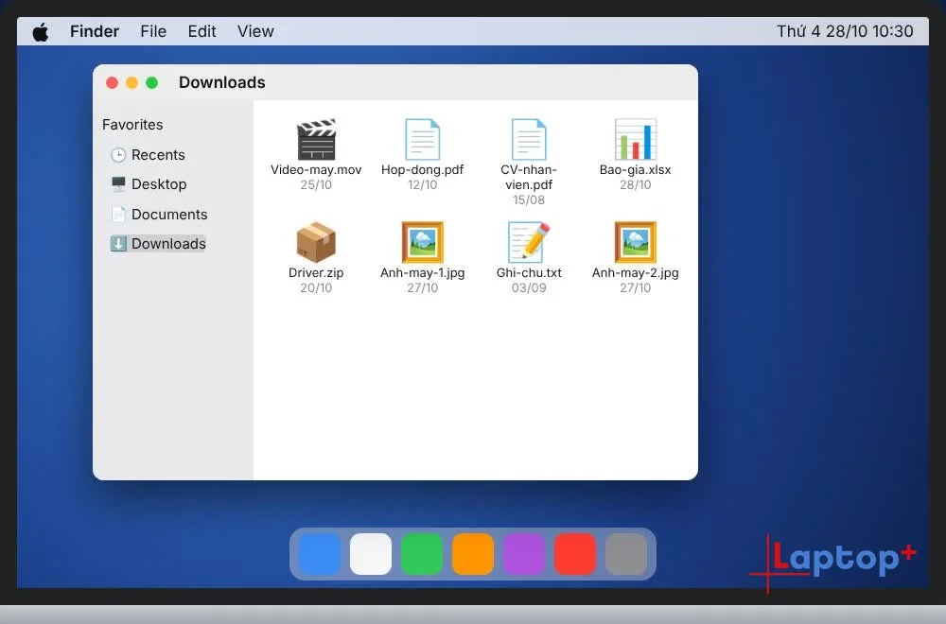The height and width of the screenshot is (624, 946).
Task: Click the CV-nhan-vien.pdf file name
Action: (529, 177)
